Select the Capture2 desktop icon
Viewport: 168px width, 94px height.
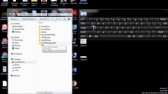83,58
